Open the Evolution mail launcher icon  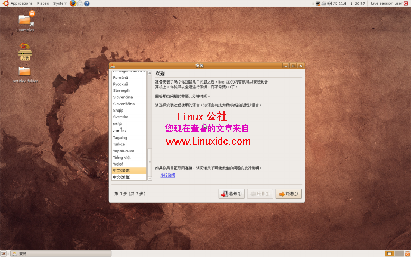coord(80,3)
